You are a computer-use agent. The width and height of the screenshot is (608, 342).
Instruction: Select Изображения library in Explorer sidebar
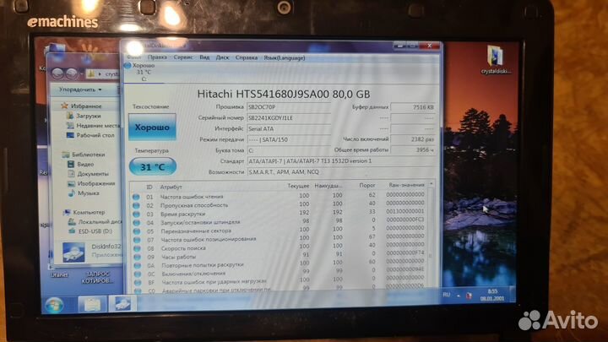point(91,183)
